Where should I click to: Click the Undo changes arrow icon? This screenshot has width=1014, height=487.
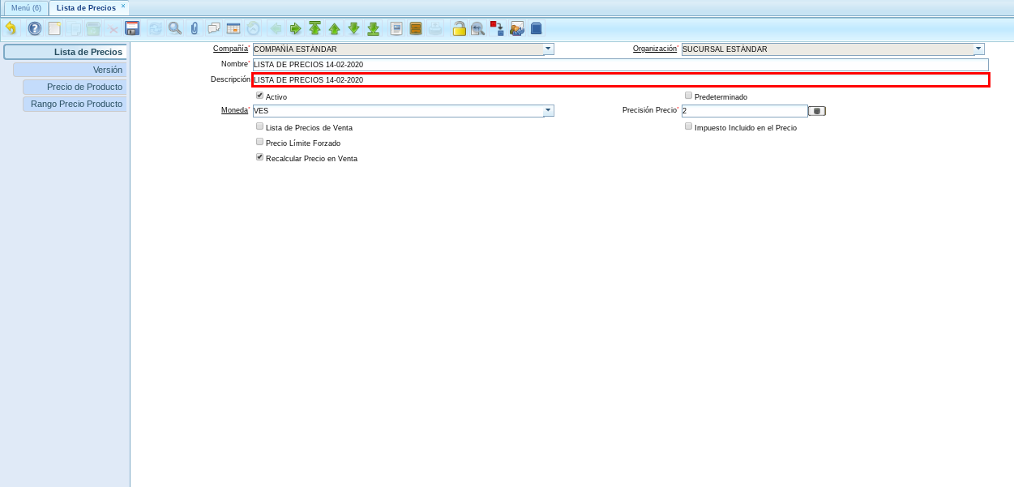pos(11,28)
